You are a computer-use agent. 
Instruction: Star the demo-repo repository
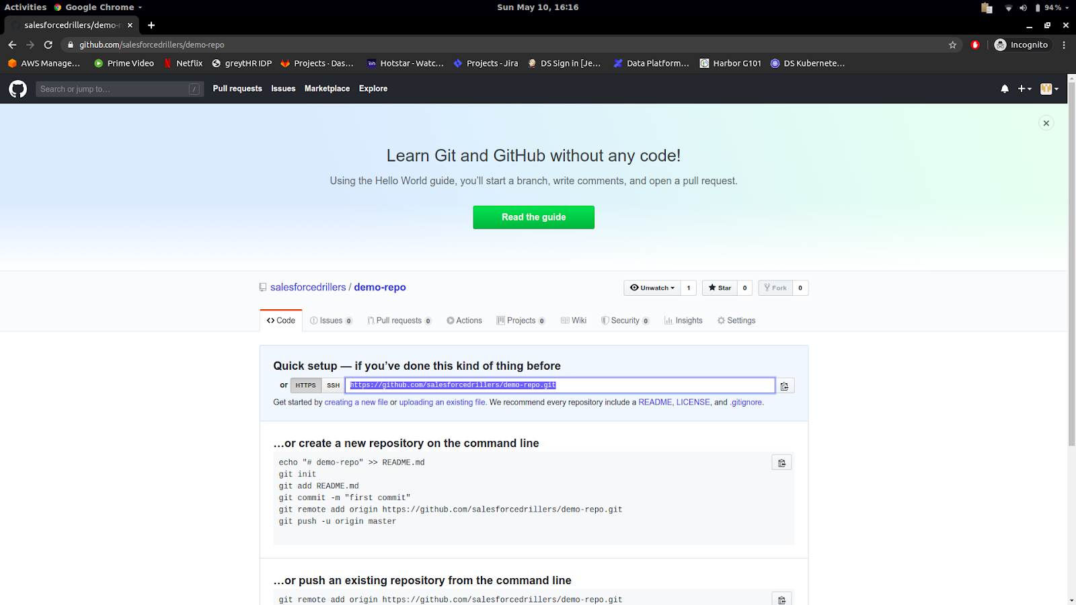(720, 288)
